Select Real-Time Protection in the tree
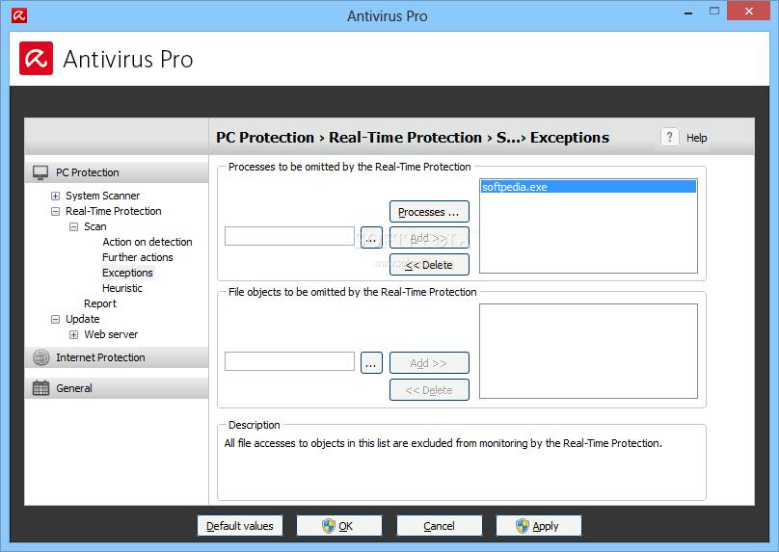The width and height of the screenshot is (779, 552). click(113, 211)
